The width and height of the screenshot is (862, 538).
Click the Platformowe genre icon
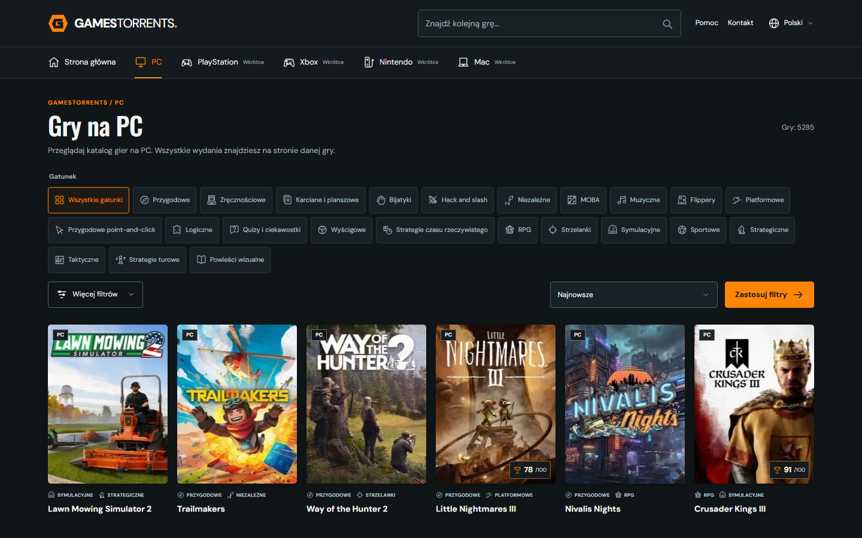[737, 200]
